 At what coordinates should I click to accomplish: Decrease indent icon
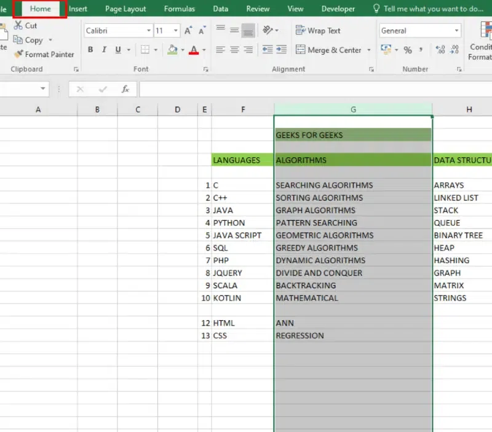(x=268, y=50)
